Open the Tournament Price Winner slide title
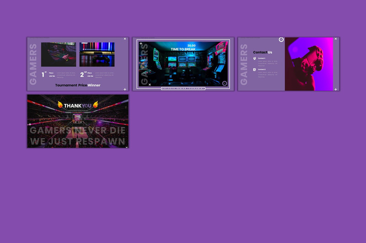The image size is (366, 243). [78, 85]
